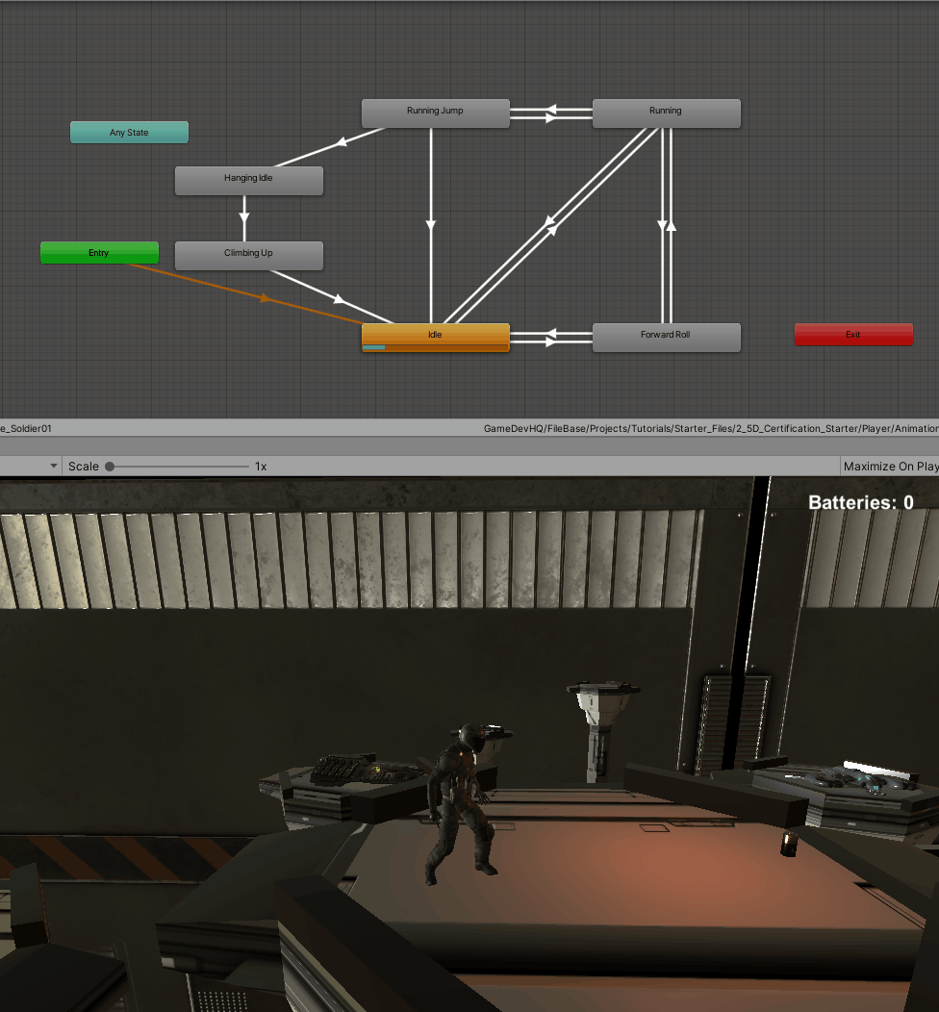939x1012 pixels.
Task: Click the green Entry node
Action: tap(99, 252)
